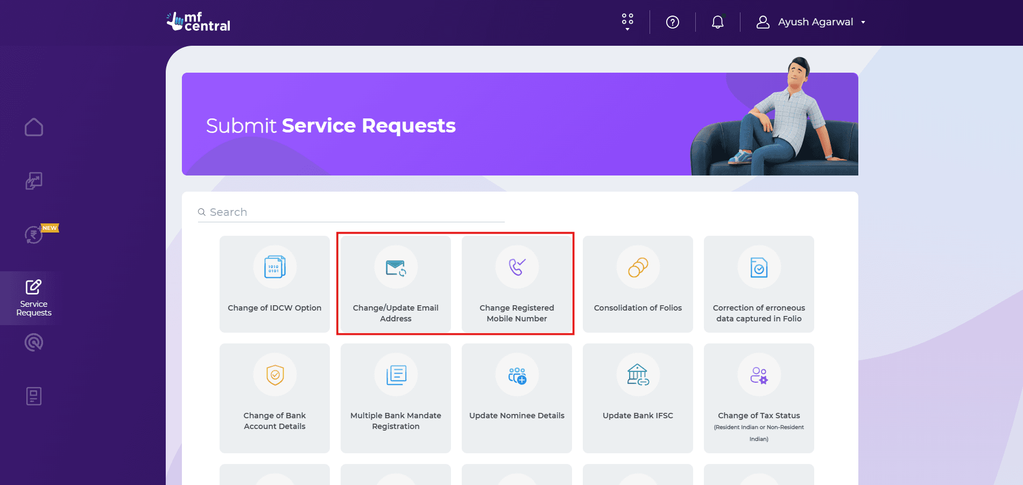Screen dimensions: 1023x485
Task: Click the user profile avatar icon
Action: pos(763,22)
